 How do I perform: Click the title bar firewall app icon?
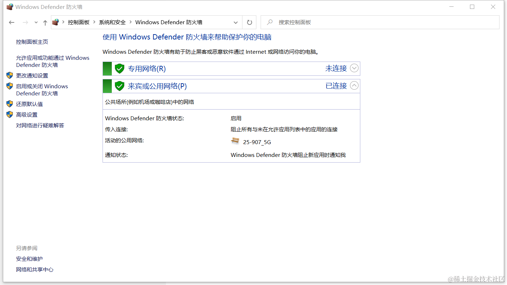pyautogui.click(x=10, y=7)
